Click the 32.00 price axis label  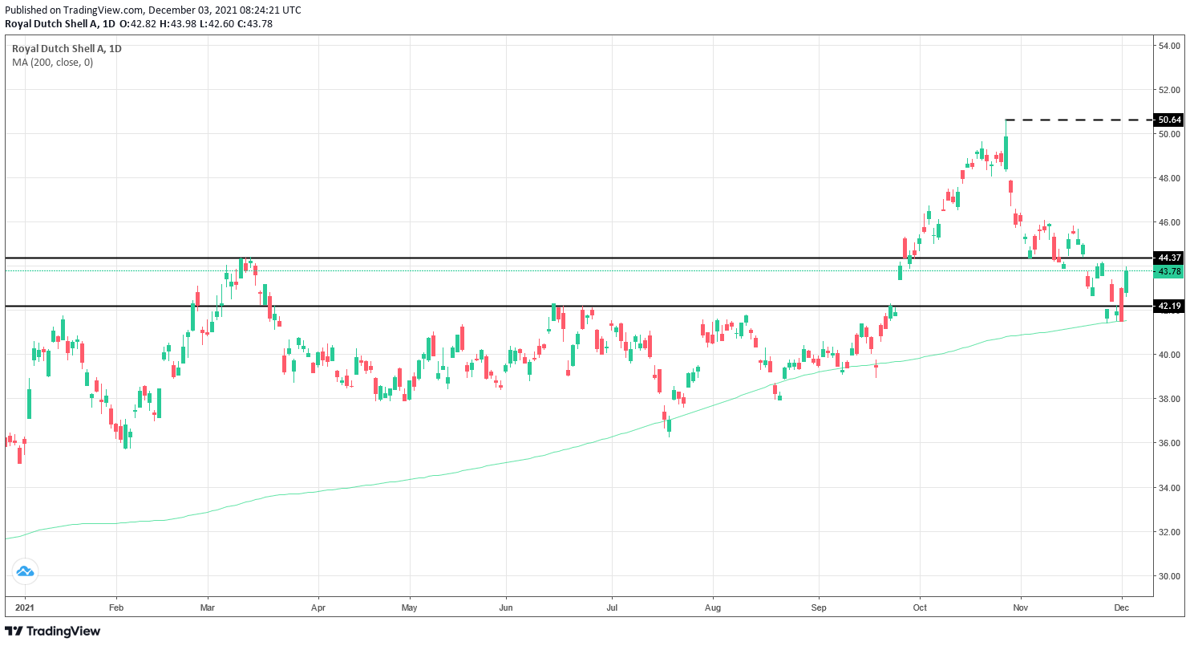coord(1170,532)
